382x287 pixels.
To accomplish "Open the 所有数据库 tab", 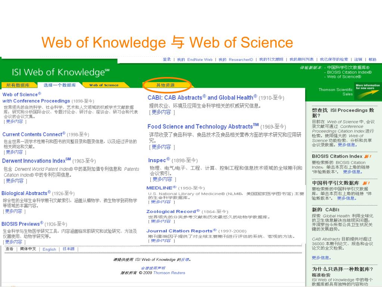I will click(x=18, y=85).
